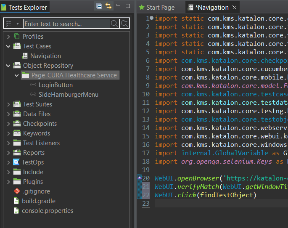Select the Navigation test case label

click(x=45, y=56)
